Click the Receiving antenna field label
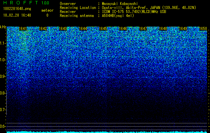This screenshot has height=133, width=210. [x=77, y=16]
